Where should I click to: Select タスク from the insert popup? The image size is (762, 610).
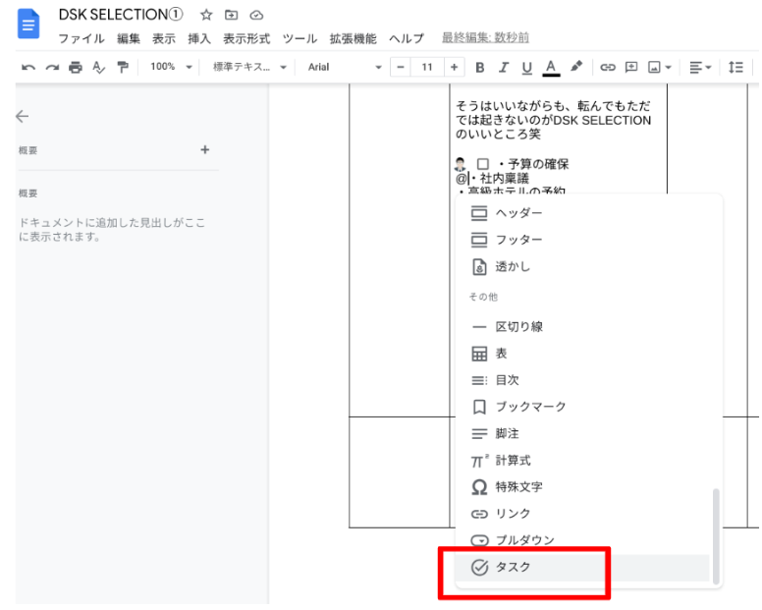(x=582, y=567)
